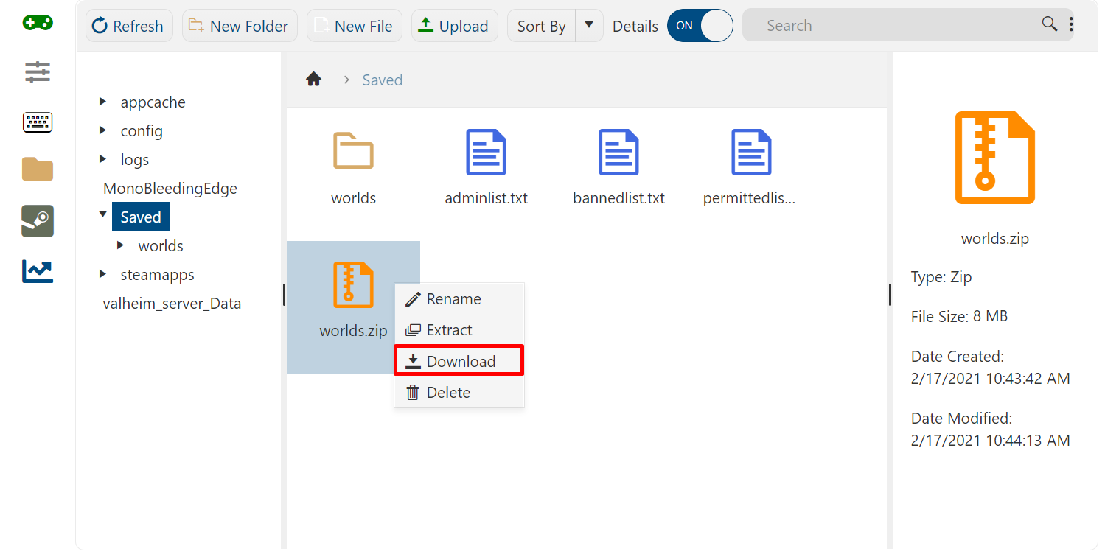Click the search magnifier icon

coord(1050,24)
